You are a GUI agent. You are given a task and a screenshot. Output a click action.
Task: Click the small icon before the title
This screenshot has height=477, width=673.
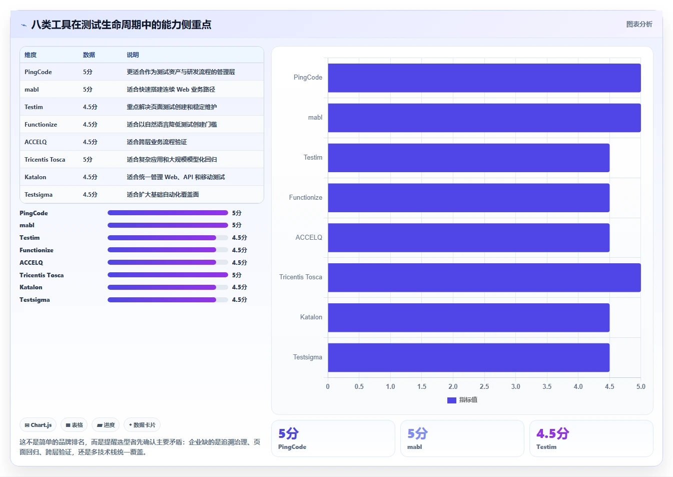[24, 25]
